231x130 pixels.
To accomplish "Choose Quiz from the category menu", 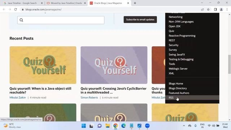I will [x=171, y=31].
